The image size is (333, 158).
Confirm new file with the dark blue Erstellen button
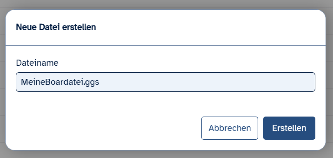click(x=289, y=128)
